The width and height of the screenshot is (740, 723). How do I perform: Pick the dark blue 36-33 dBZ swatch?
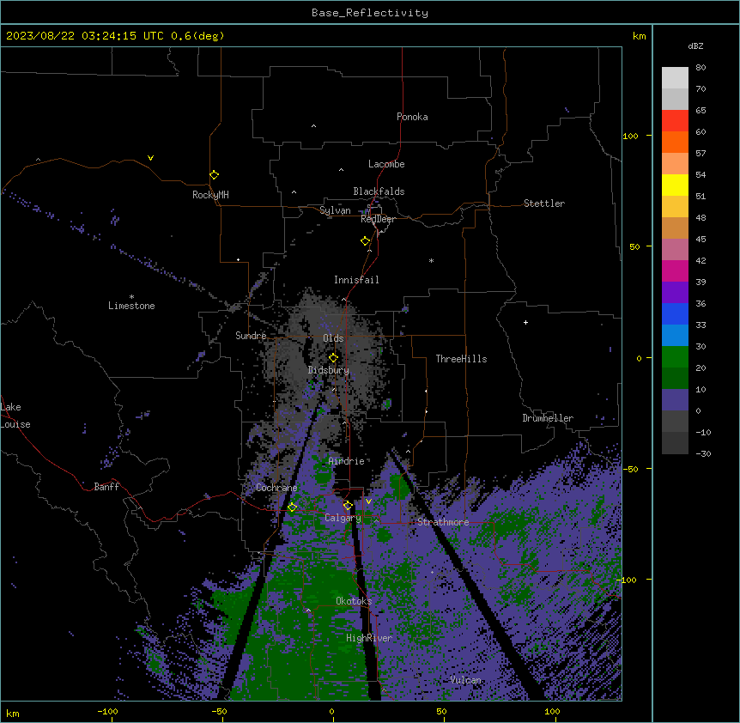(x=675, y=313)
